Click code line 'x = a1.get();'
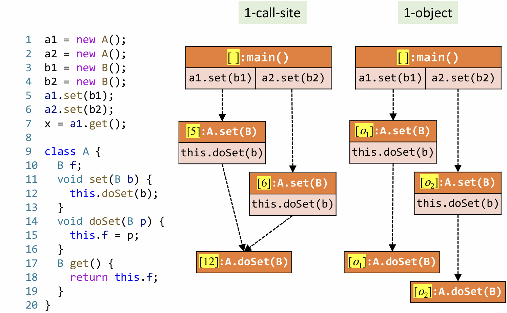This screenshot has height=313, width=507. [x=85, y=124]
